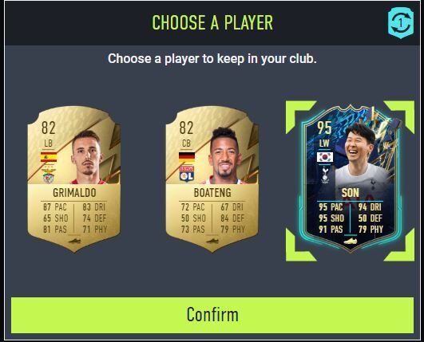Click Grimaldo's player portrait

tap(87, 157)
